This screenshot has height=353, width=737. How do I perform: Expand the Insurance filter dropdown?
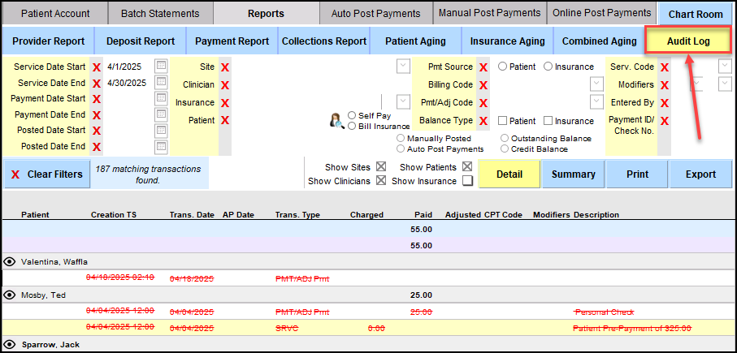pyautogui.click(x=403, y=101)
